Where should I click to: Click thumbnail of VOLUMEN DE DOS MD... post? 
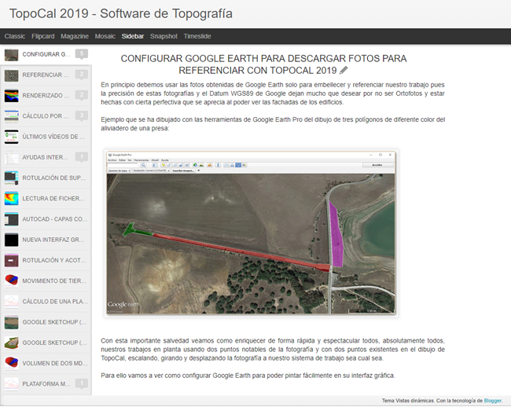click(12, 363)
